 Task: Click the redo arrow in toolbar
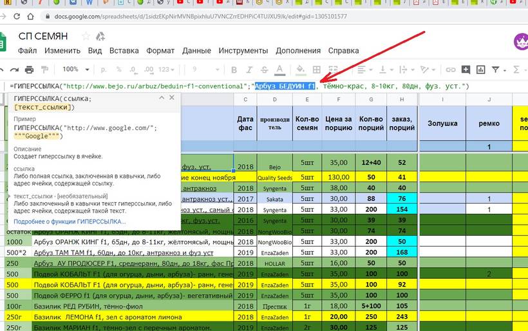(x=14, y=70)
